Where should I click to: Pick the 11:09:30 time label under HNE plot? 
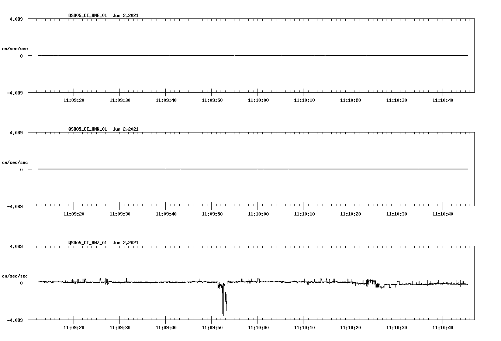pyautogui.click(x=120, y=100)
